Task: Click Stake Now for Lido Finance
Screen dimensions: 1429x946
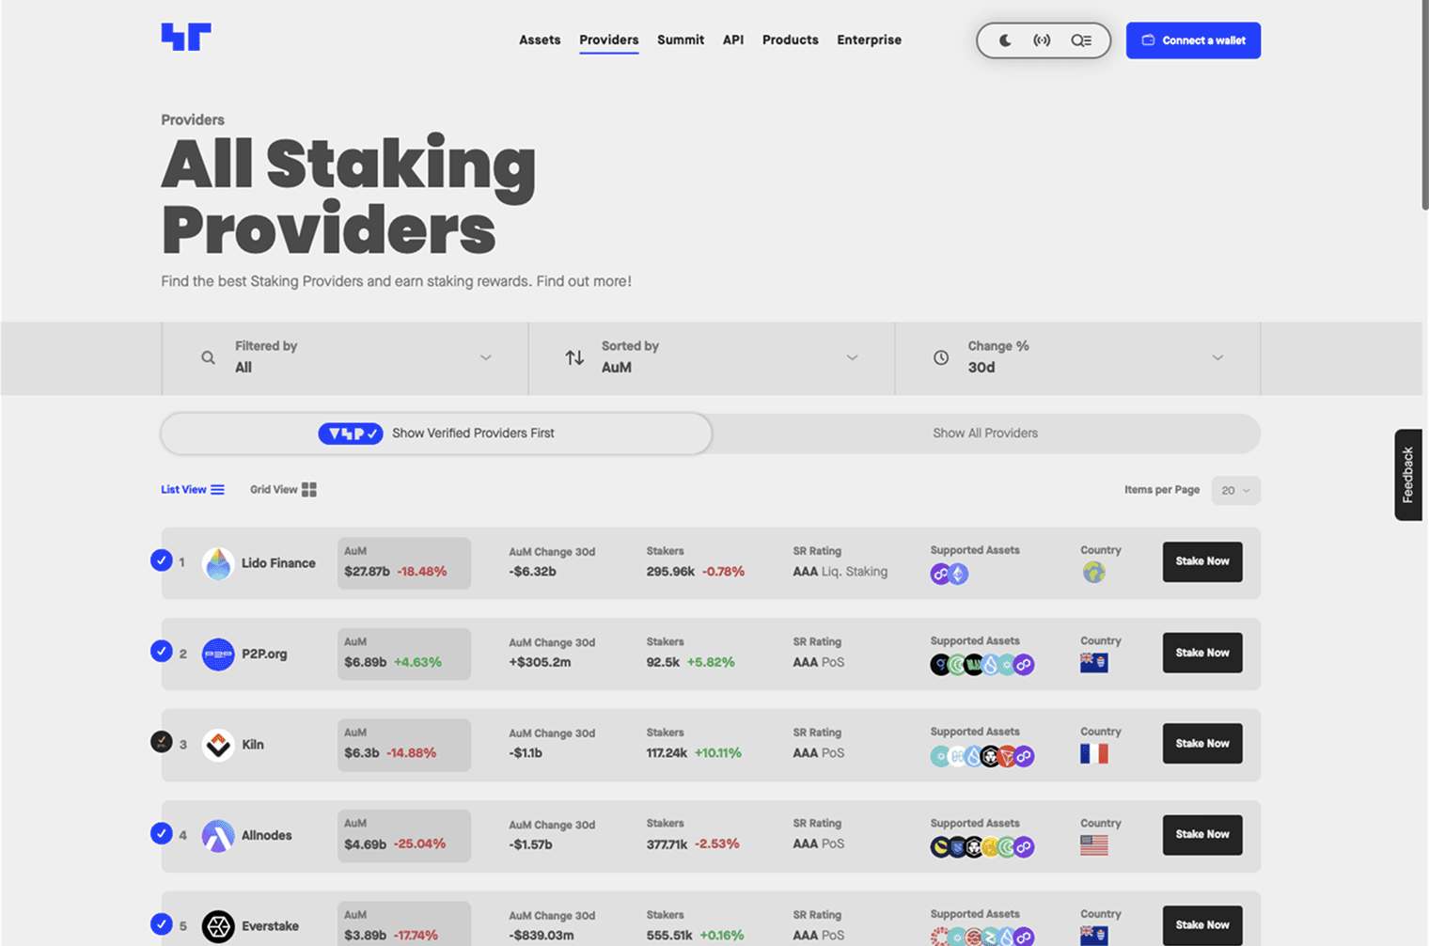Action: tap(1202, 561)
